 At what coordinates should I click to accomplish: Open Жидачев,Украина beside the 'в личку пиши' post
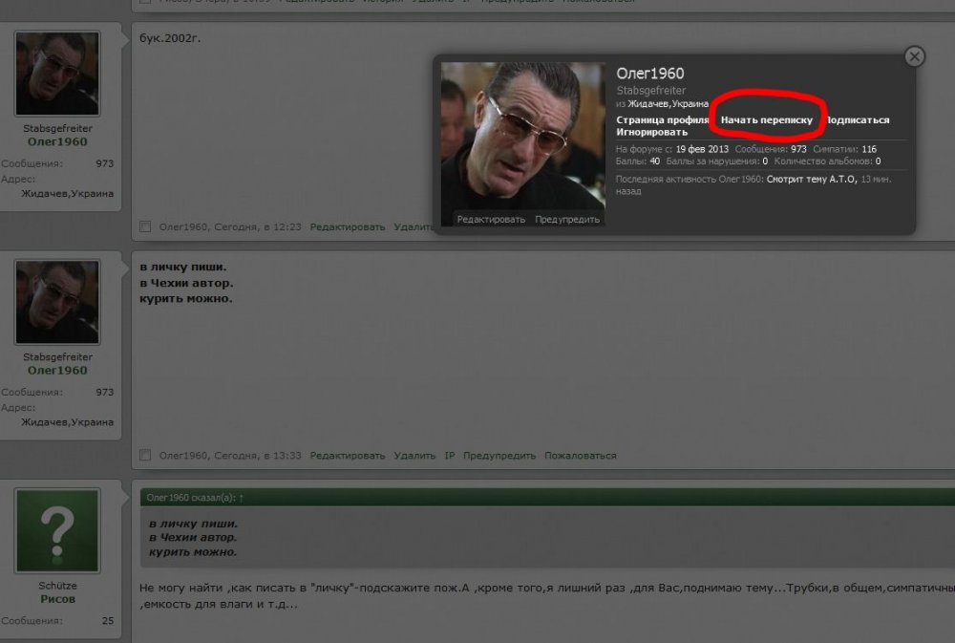67,422
